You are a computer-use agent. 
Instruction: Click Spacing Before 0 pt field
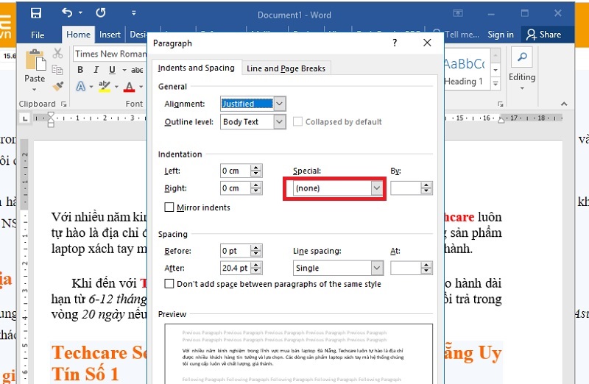pyautogui.click(x=235, y=251)
